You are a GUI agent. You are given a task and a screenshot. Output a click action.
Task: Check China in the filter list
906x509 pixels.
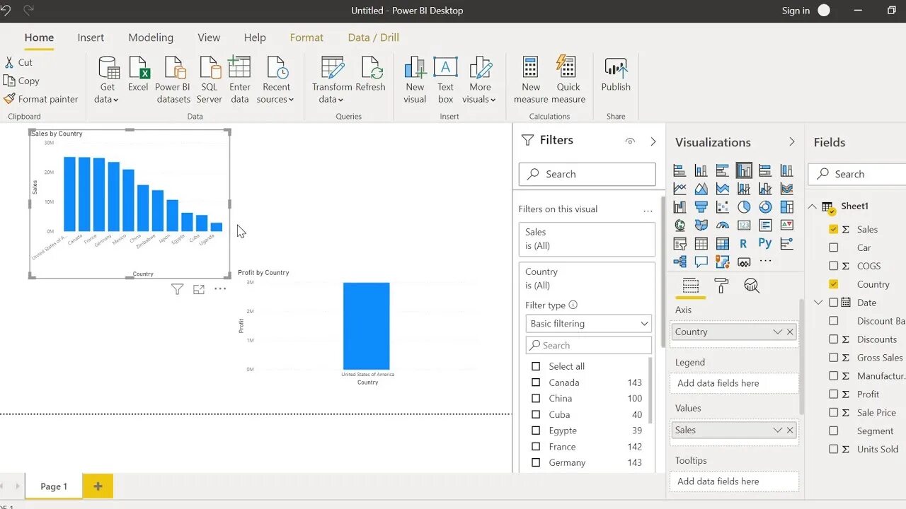[536, 398]
